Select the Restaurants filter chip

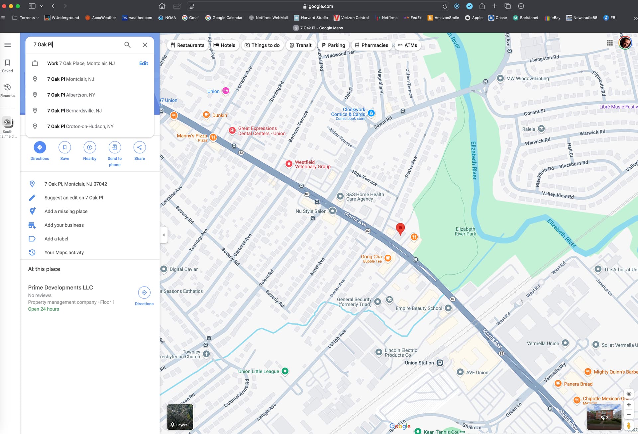pos(187,45)
